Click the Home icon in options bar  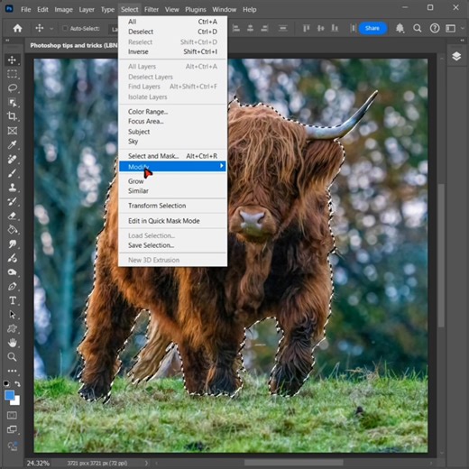pos(17,28)
